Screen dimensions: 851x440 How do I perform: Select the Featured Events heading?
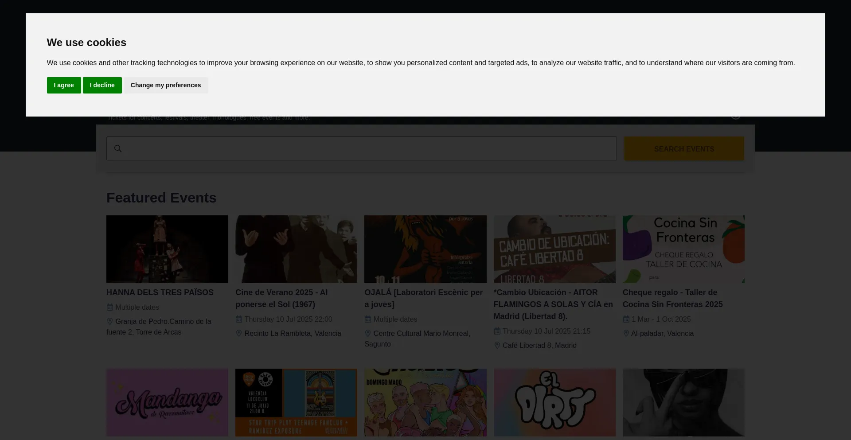click(161, 198)
